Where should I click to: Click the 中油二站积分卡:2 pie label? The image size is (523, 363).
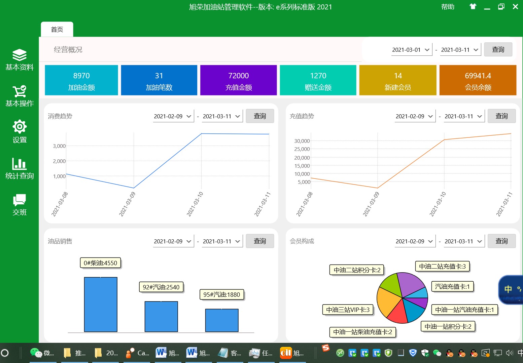click(x=357, y=270)
